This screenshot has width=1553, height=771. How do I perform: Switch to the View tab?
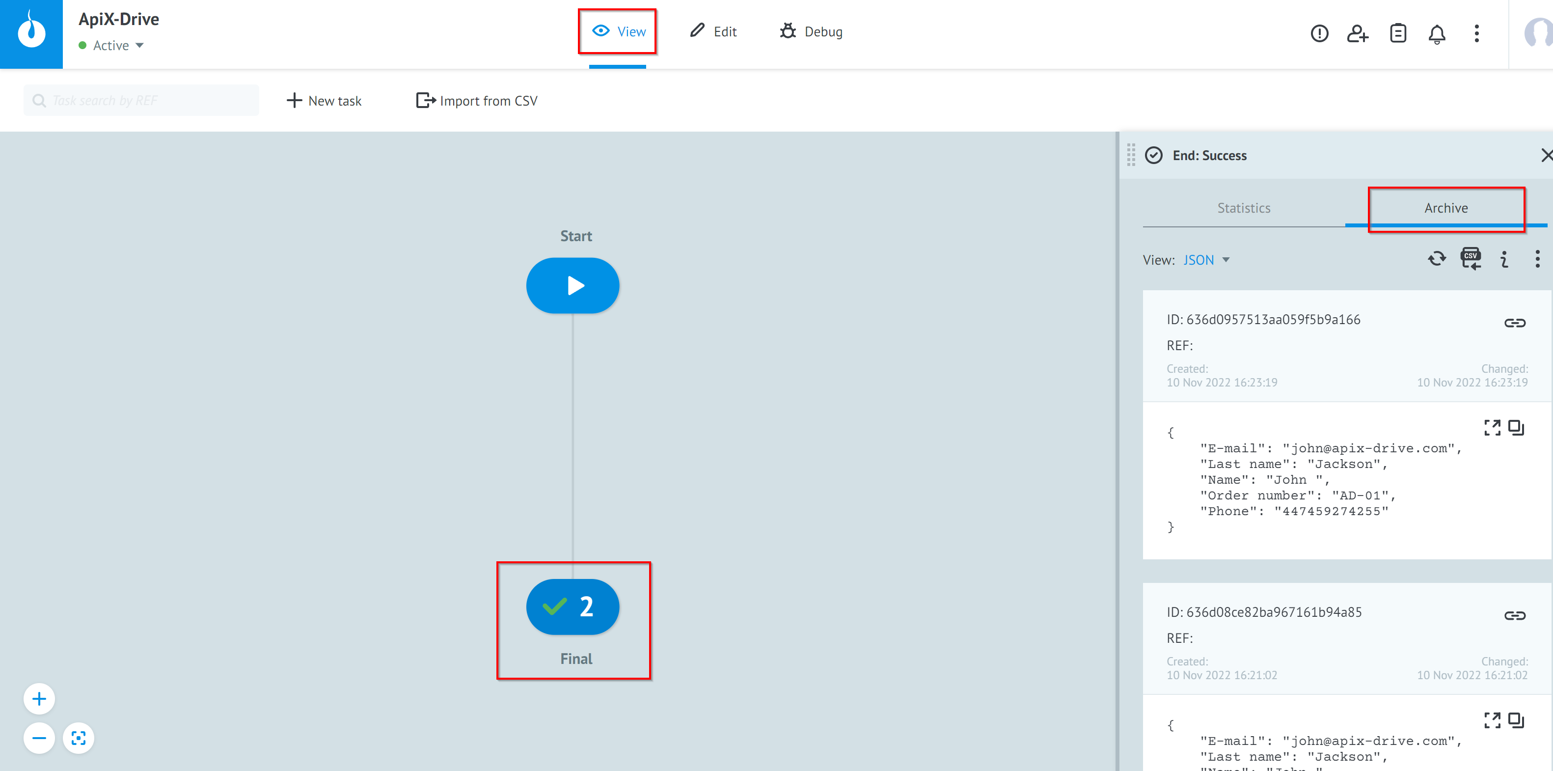click(618, 32)
